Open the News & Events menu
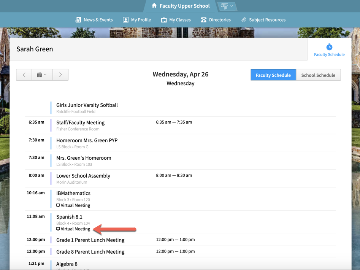 94,20
